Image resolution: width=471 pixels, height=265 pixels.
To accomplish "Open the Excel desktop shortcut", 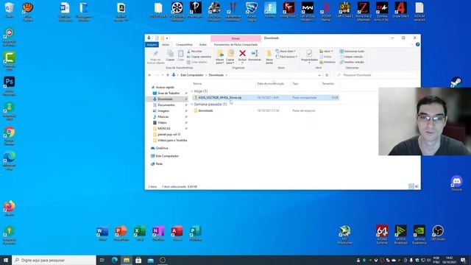I will pyautogui.click(x=140, y=233).
